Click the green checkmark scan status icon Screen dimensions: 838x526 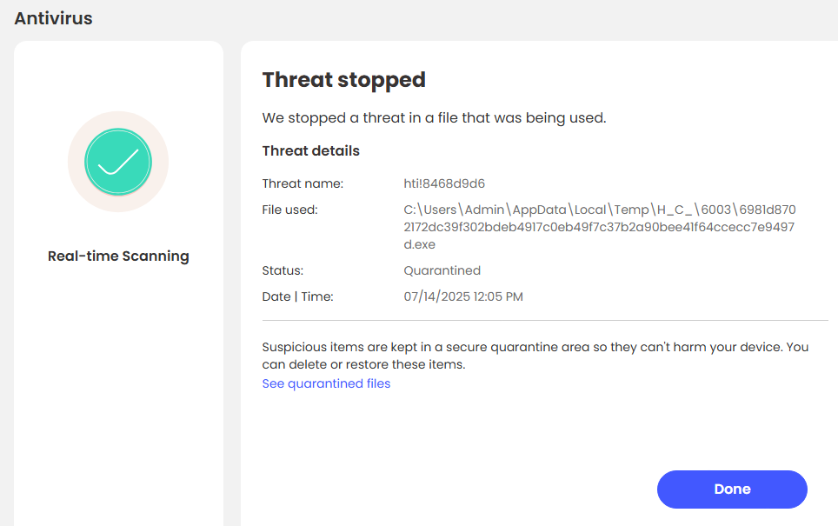point(118,162)
